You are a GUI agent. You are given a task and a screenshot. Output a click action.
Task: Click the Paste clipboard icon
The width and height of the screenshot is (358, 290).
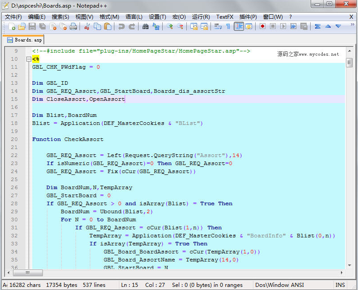108,27
